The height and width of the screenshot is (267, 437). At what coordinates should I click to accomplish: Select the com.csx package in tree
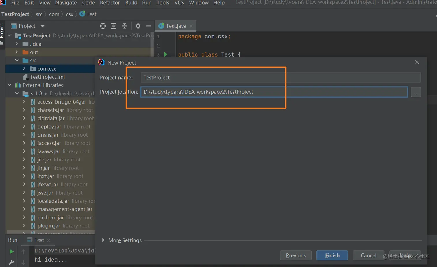click(x=47, y=69)
